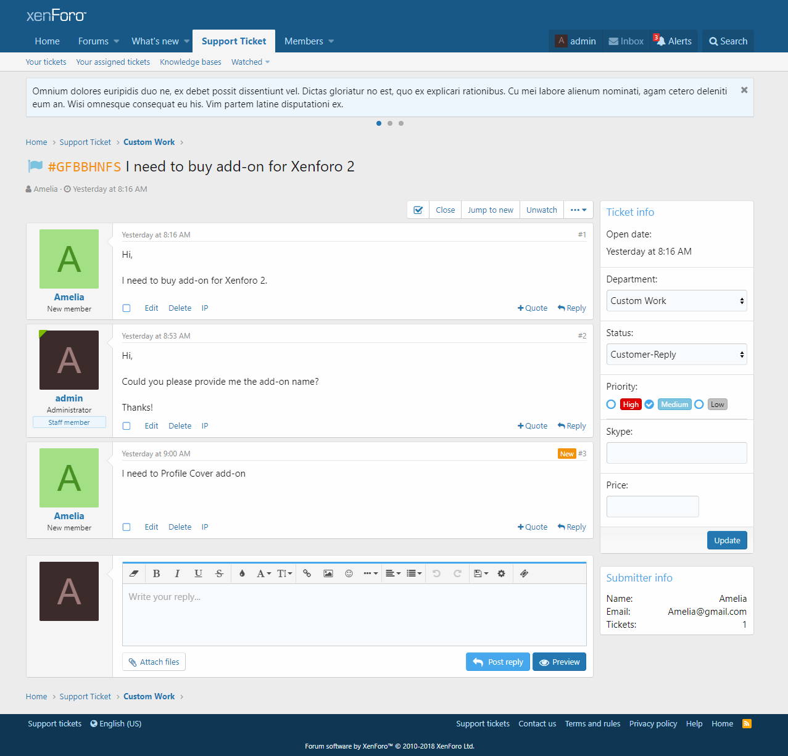
Task: Select the High priority radio button
Action: click(611, 405)
